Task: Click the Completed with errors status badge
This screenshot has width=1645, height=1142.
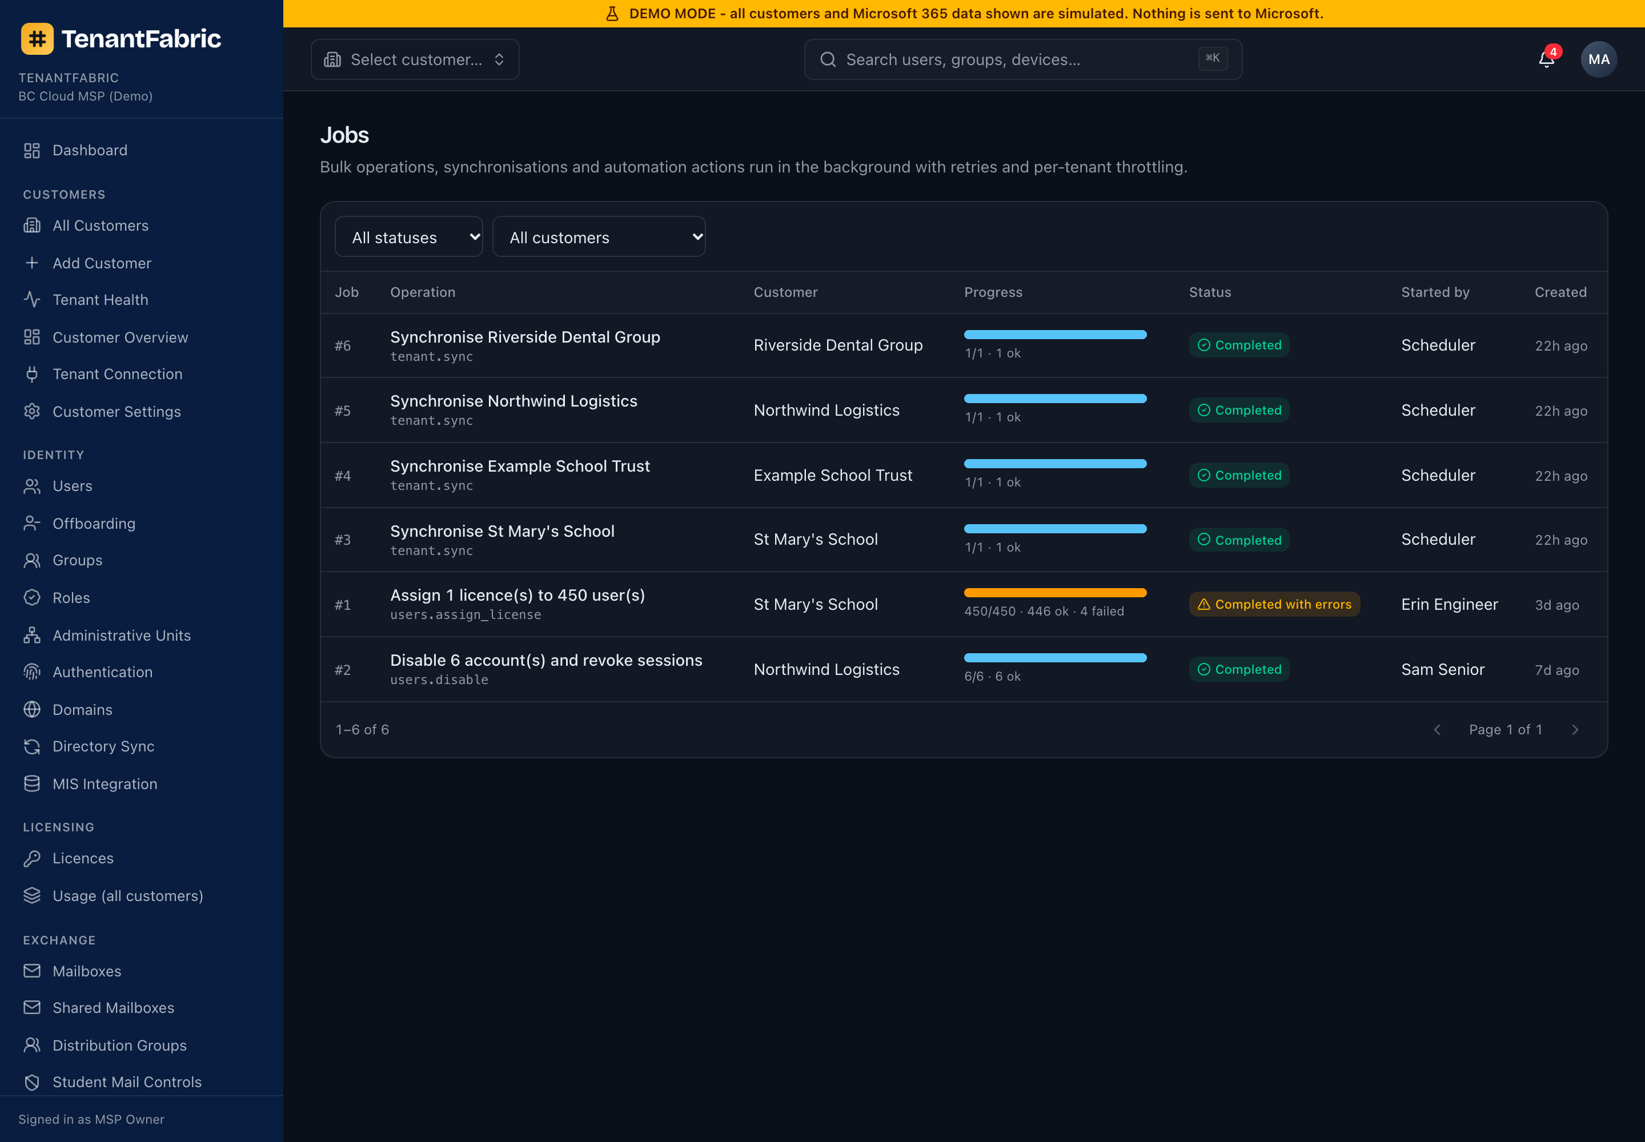Action: (1274, 605)
